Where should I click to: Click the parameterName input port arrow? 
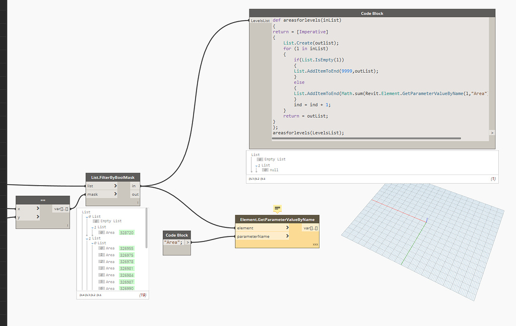288,236
